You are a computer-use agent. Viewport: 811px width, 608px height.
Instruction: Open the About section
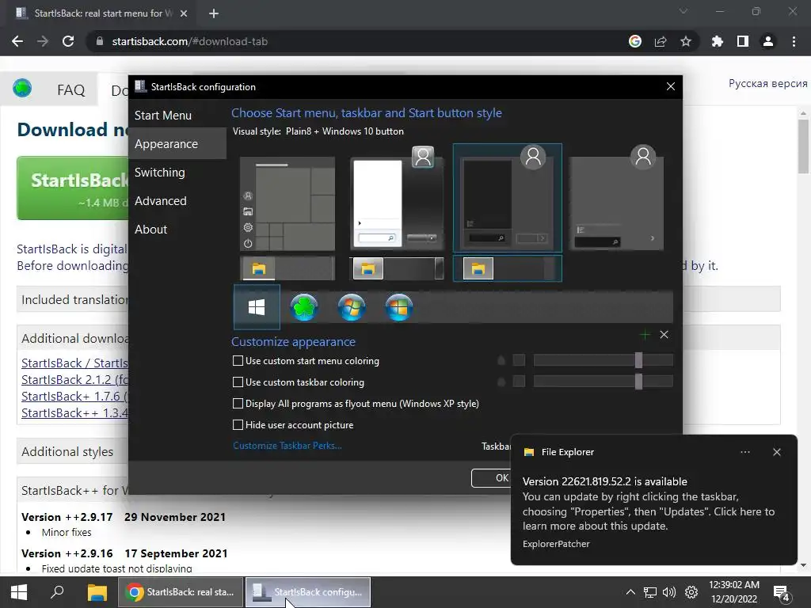point(177,229)
